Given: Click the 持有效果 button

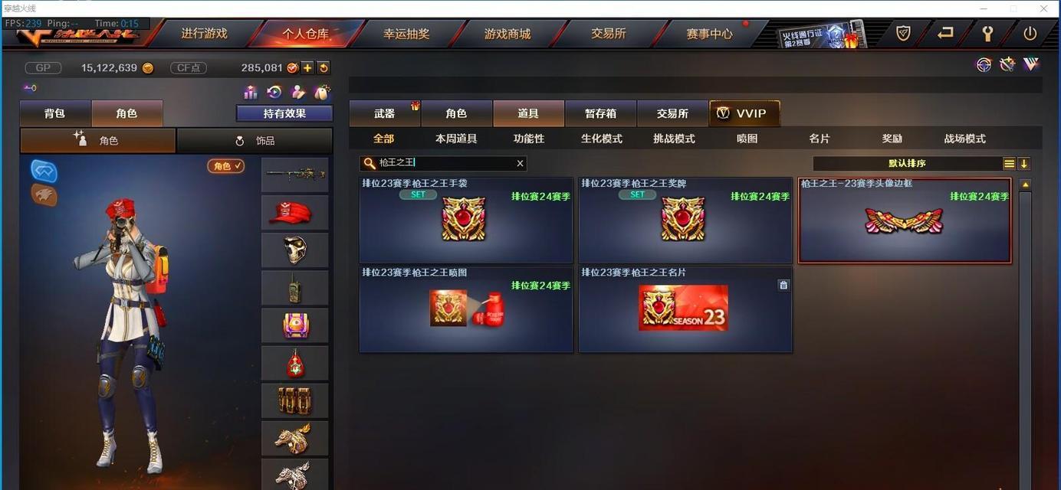Looking at the screenshot, I should 284,113.
